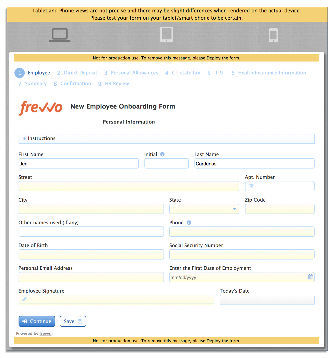335x358 pixels.
Task: Go to Health Insurance Information step
Action: (268, 73)
